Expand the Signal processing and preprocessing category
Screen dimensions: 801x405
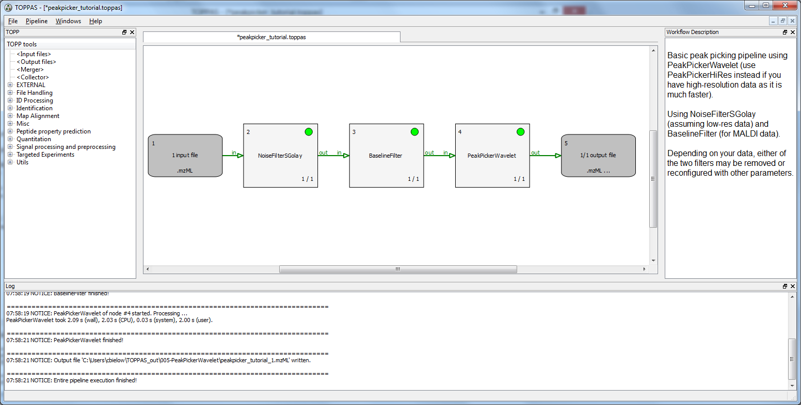(10, 147)
